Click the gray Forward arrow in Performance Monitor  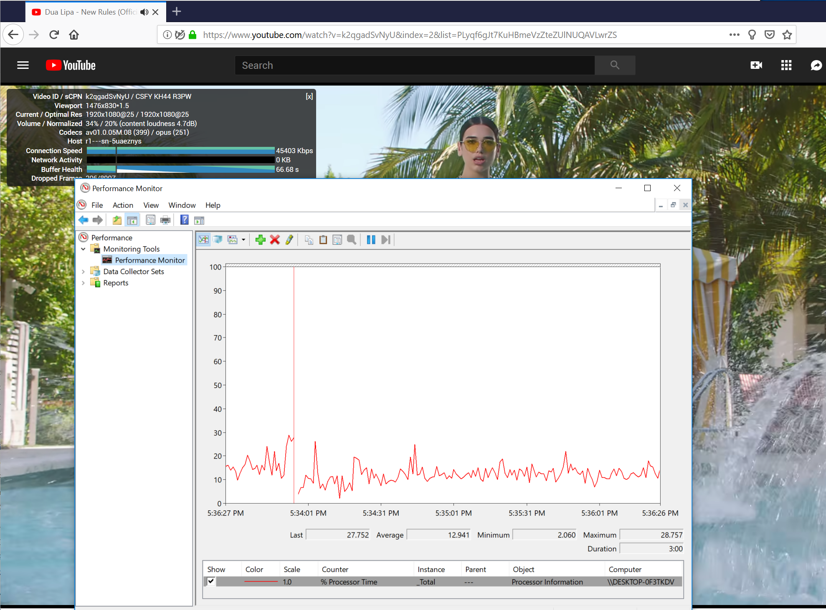[98, 220]
